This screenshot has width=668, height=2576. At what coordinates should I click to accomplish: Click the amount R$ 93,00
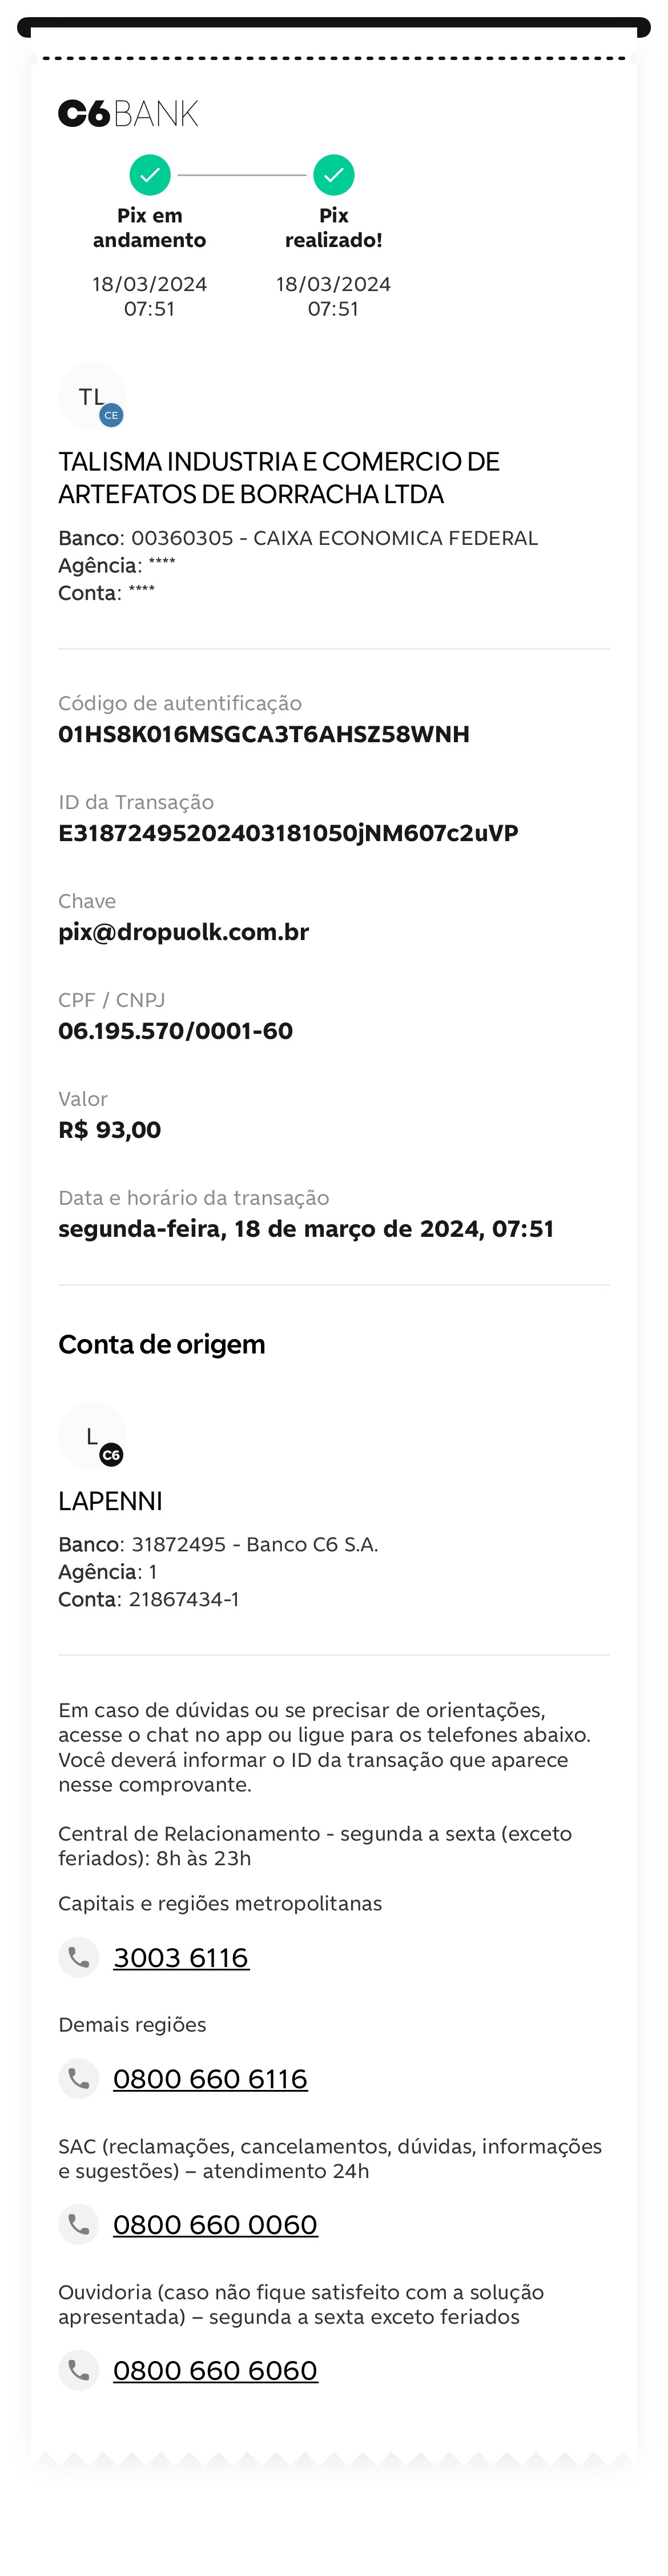[110, 1130]
